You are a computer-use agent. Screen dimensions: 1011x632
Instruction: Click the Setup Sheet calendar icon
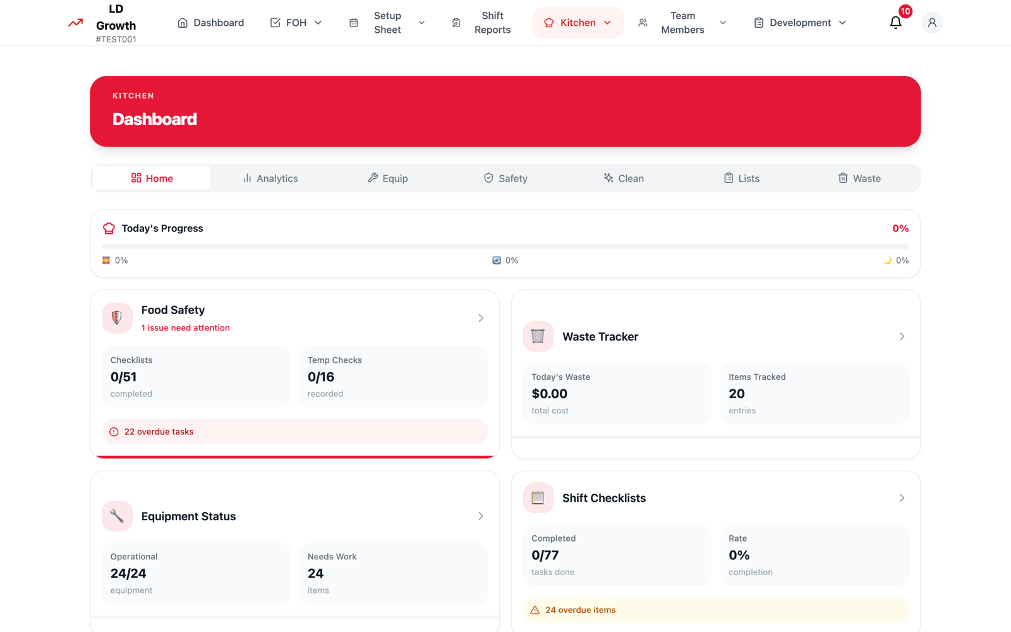(354, 23)
